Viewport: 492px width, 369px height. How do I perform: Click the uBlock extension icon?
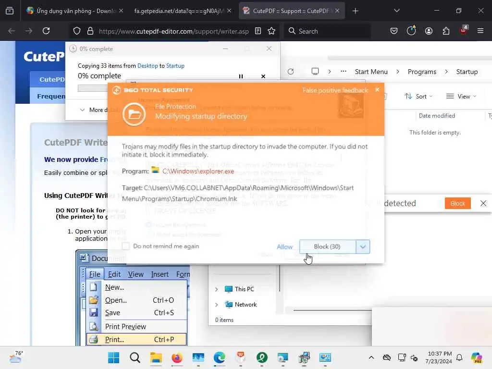(463, 30)
